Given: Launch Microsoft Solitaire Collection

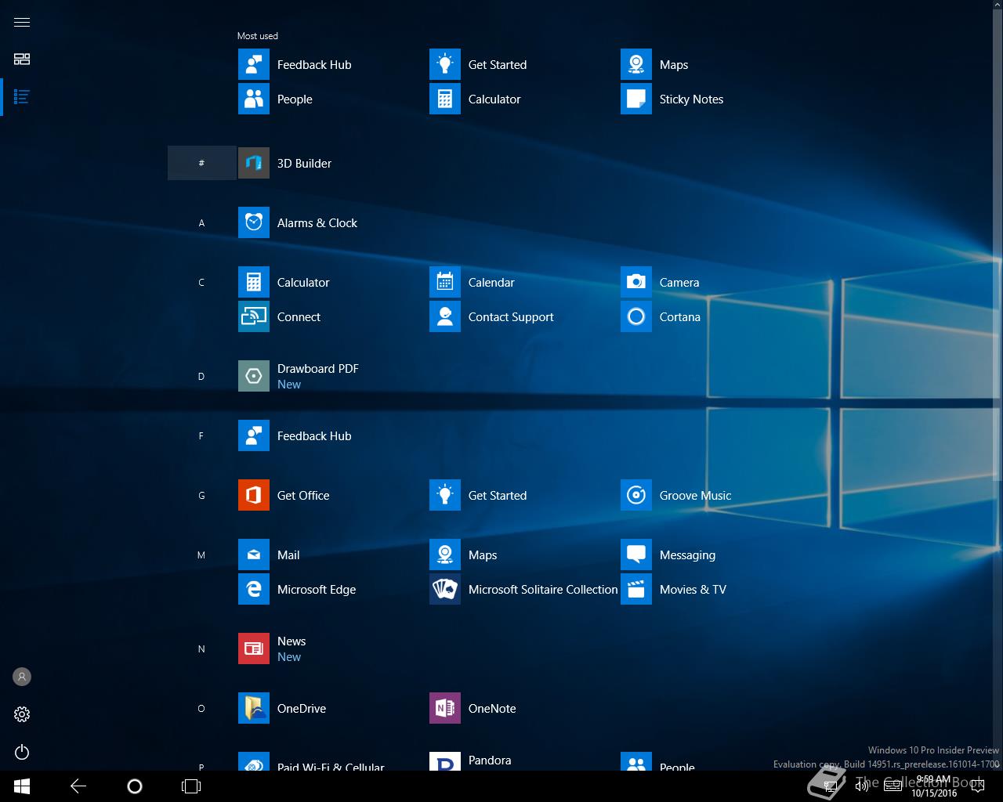Looking at the screenshot, I should 523,589.
